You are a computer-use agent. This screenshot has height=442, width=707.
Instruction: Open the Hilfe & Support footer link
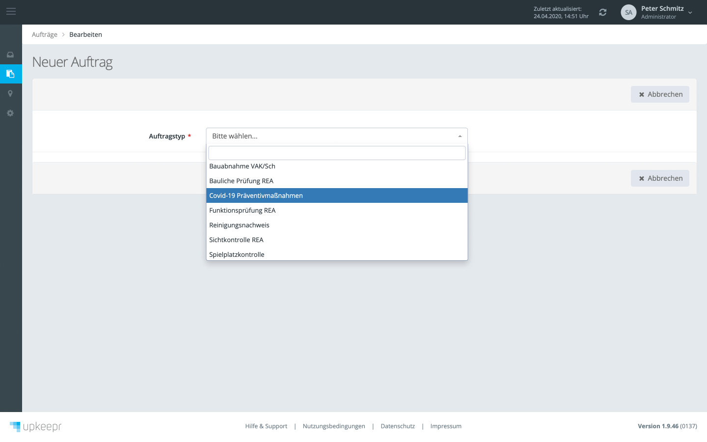[266, 426]
